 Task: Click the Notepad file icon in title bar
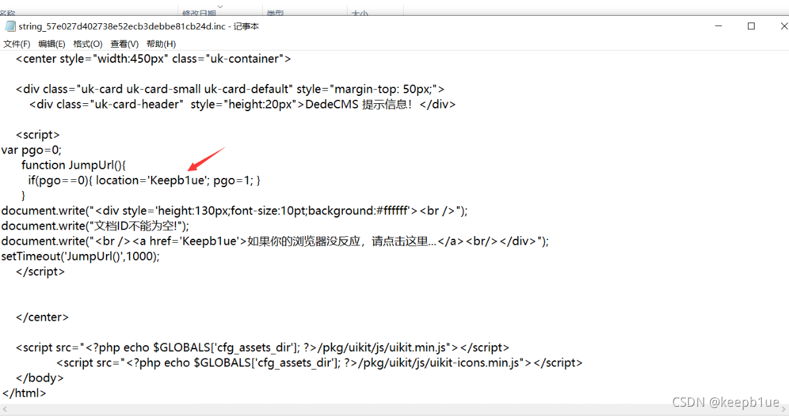(10, 26)
